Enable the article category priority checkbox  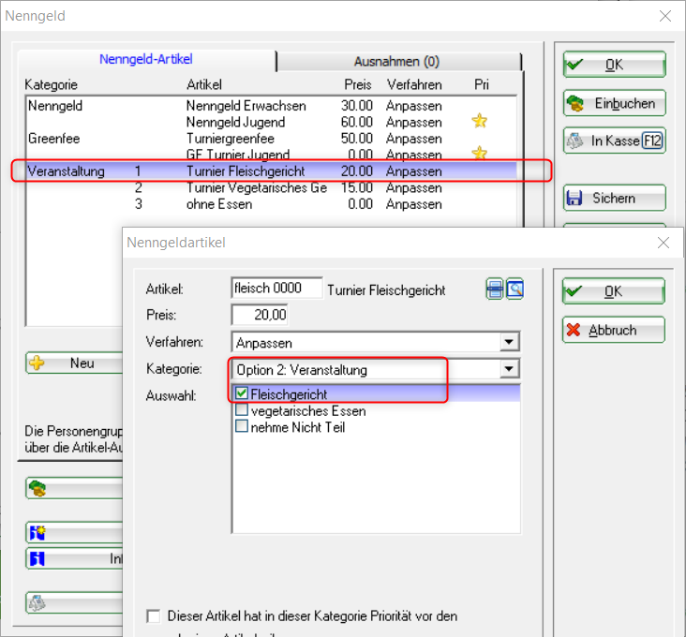[154, 616]
